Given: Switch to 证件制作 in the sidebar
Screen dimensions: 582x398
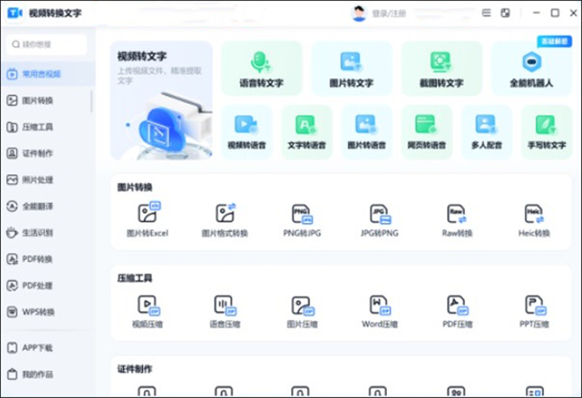Looking at the screenshot, I should coord(48,153).
